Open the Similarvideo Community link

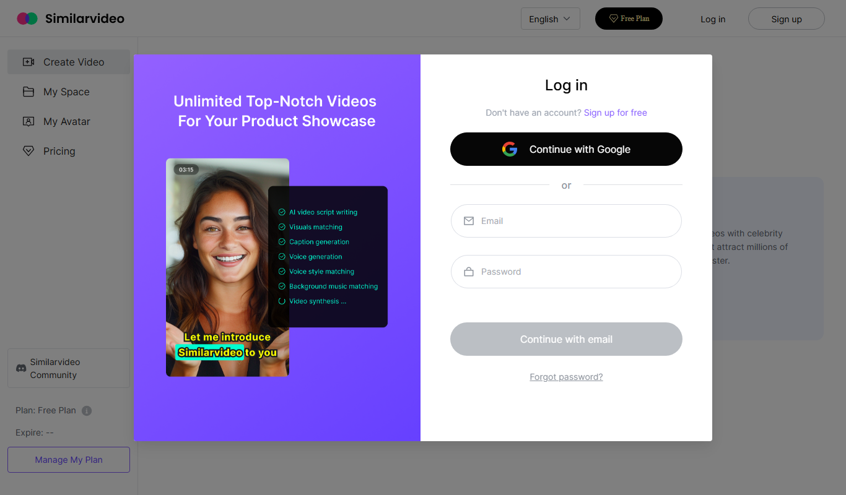pyautogui.click(x=69, y=368)
